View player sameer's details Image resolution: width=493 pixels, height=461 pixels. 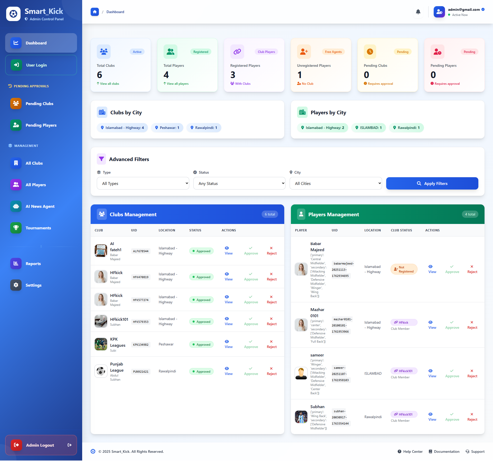[432, 373]
